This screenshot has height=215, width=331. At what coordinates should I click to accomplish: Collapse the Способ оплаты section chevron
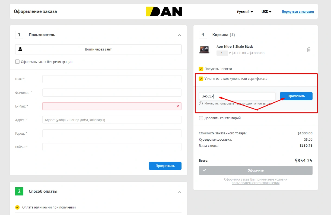point(179,192)
